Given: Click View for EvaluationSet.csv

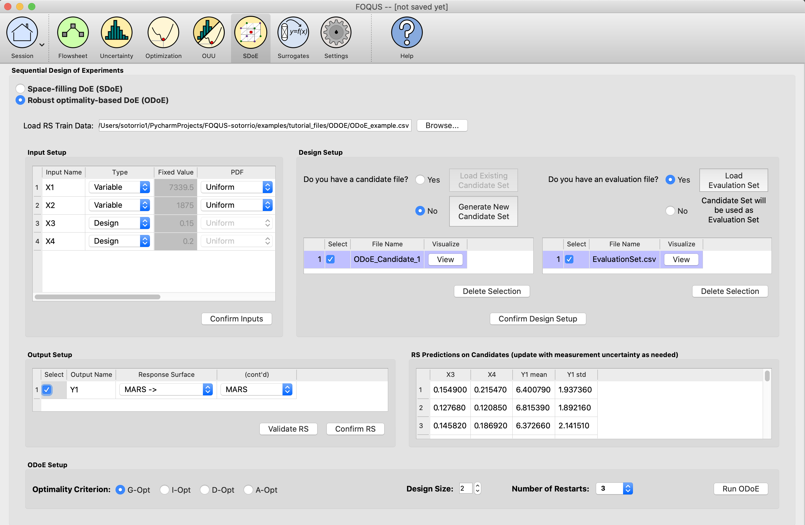Looking at the screenshot, I should coord(681,260).
